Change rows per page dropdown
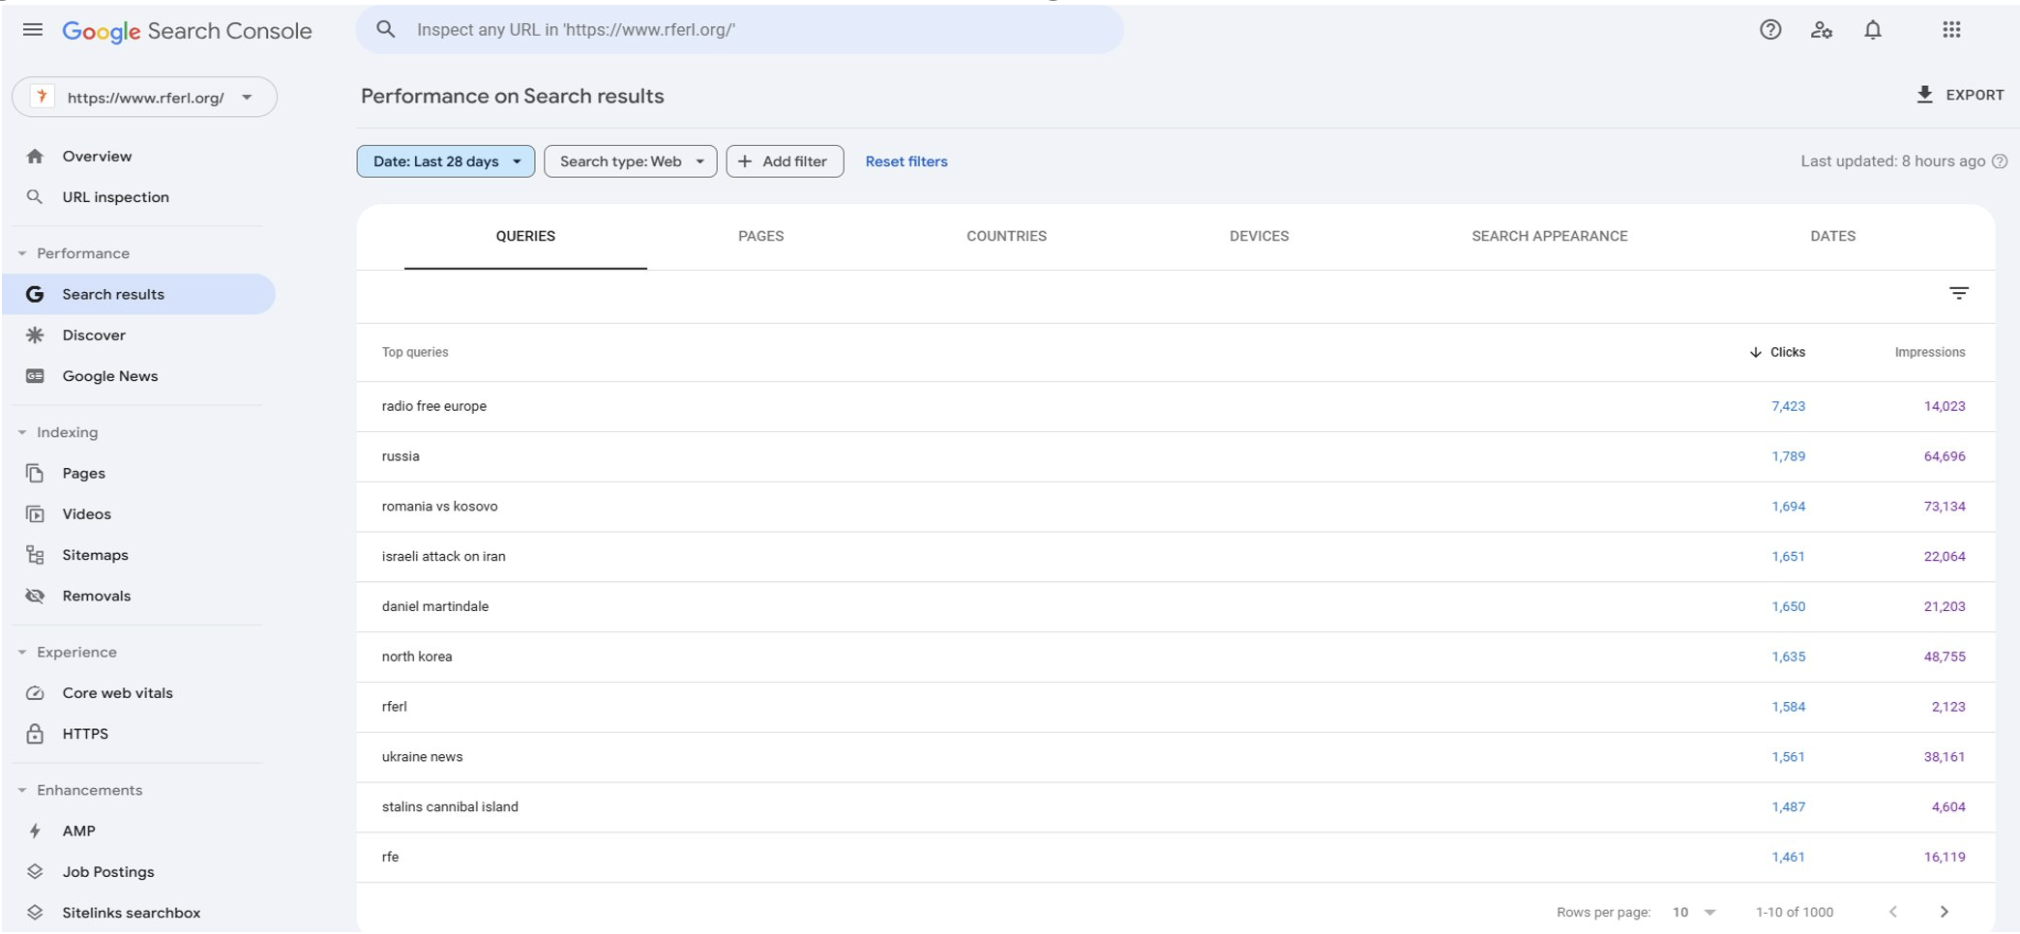Viewport: 2020px width, 934px height. [1693, 913]
